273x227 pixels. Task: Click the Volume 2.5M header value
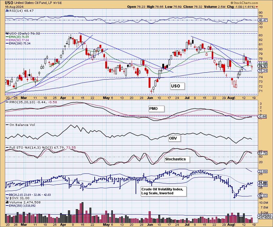(214, 7)
